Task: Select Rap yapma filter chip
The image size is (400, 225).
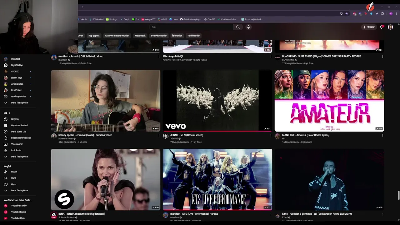Action: pyautogui.click(x=94, y=36)
